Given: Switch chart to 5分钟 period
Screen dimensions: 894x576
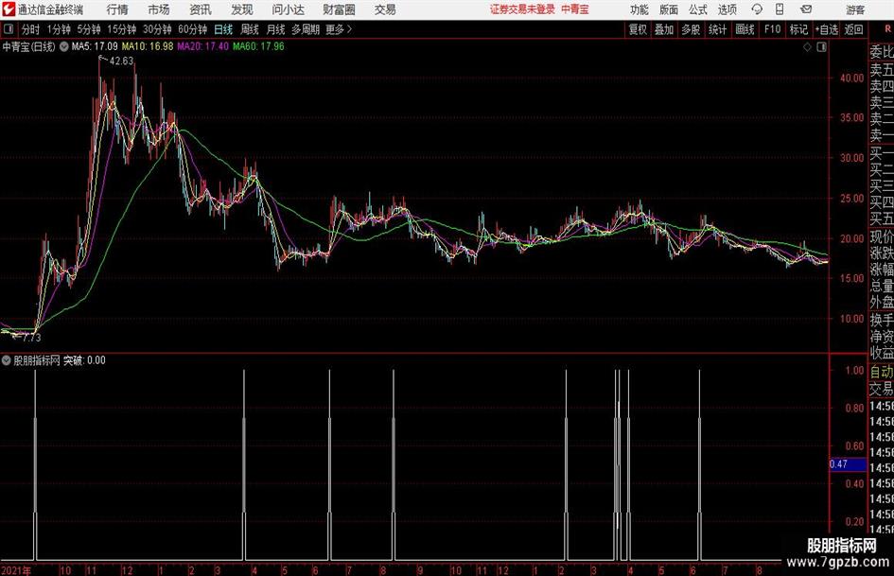Looking at the screenshot, I should pos(89,29).
